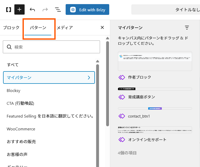Click the site logo icon at top-left

click(8, 10)
